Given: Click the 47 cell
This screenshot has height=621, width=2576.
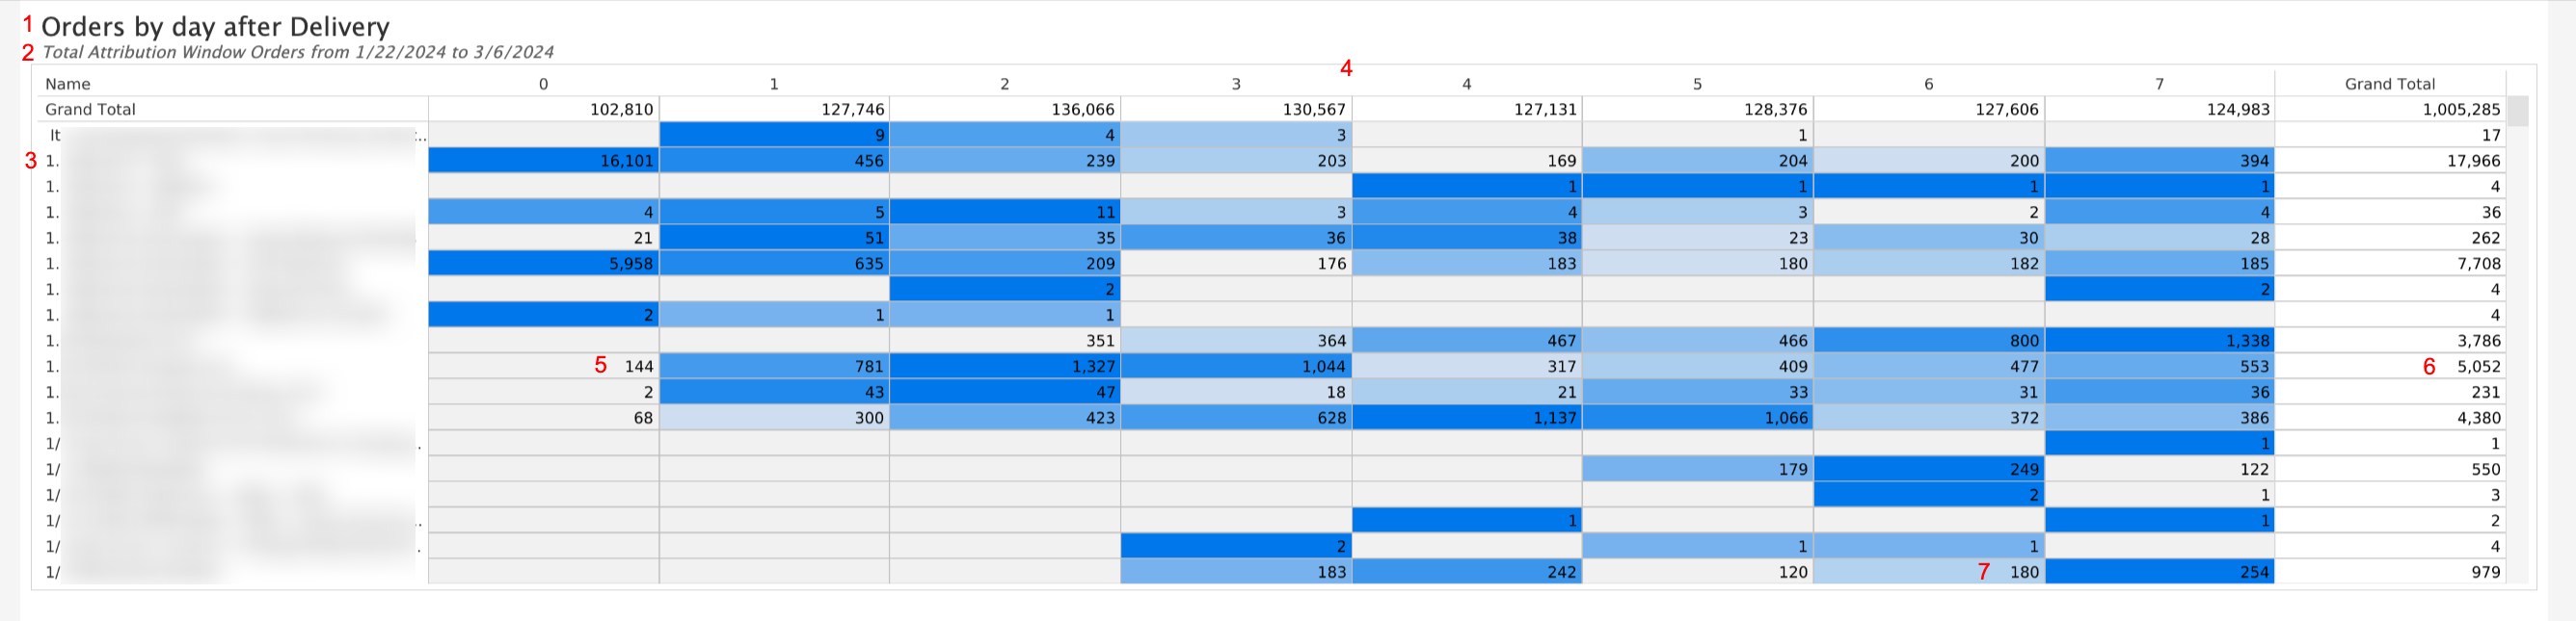Looking at the screenshot, I should click(1005, 393).
